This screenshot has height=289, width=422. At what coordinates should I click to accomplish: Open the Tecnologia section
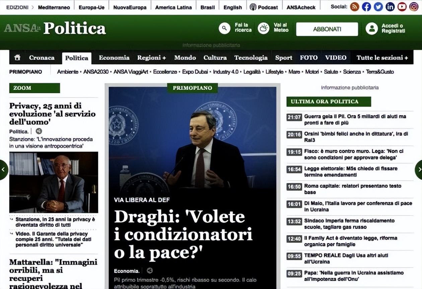click(x=251, y=58)
